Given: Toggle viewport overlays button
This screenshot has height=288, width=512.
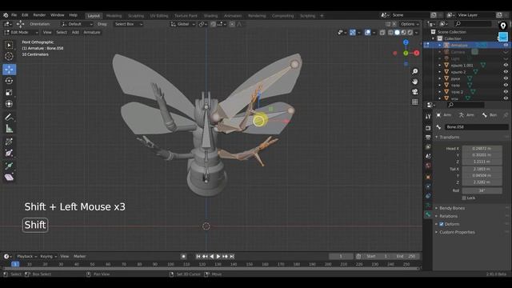Looking at the screenshot, I should (368, 32).
